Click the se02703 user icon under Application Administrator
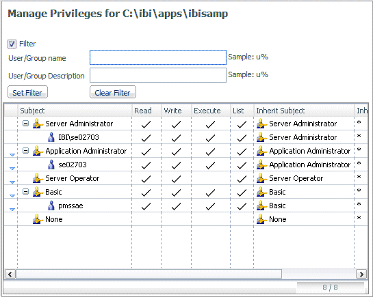 point(51,165)
